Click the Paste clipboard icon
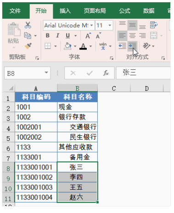Viewport: 174px width, 213px height. 14,29
